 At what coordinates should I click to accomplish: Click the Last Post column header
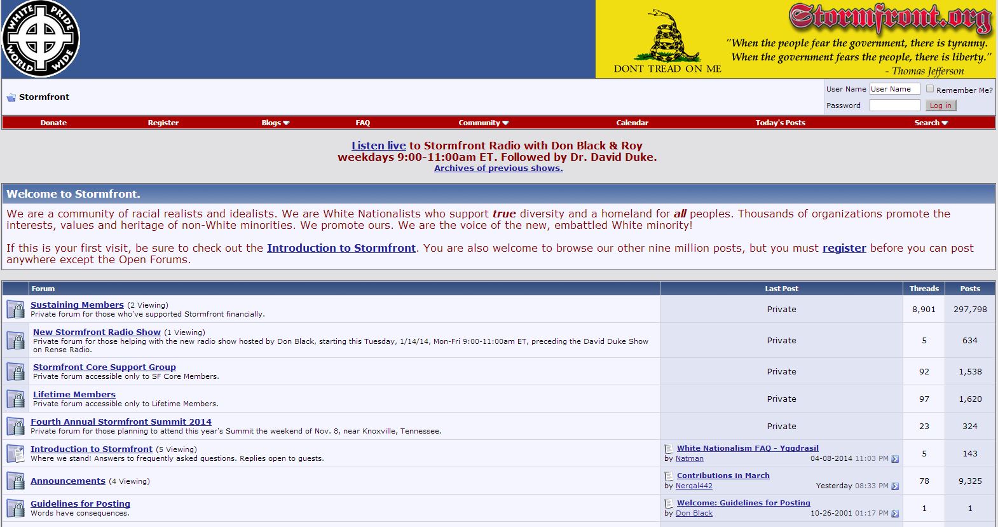[781, 289]
